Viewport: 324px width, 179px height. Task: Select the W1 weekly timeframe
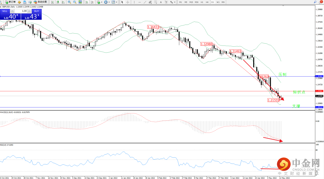point(218,2)
